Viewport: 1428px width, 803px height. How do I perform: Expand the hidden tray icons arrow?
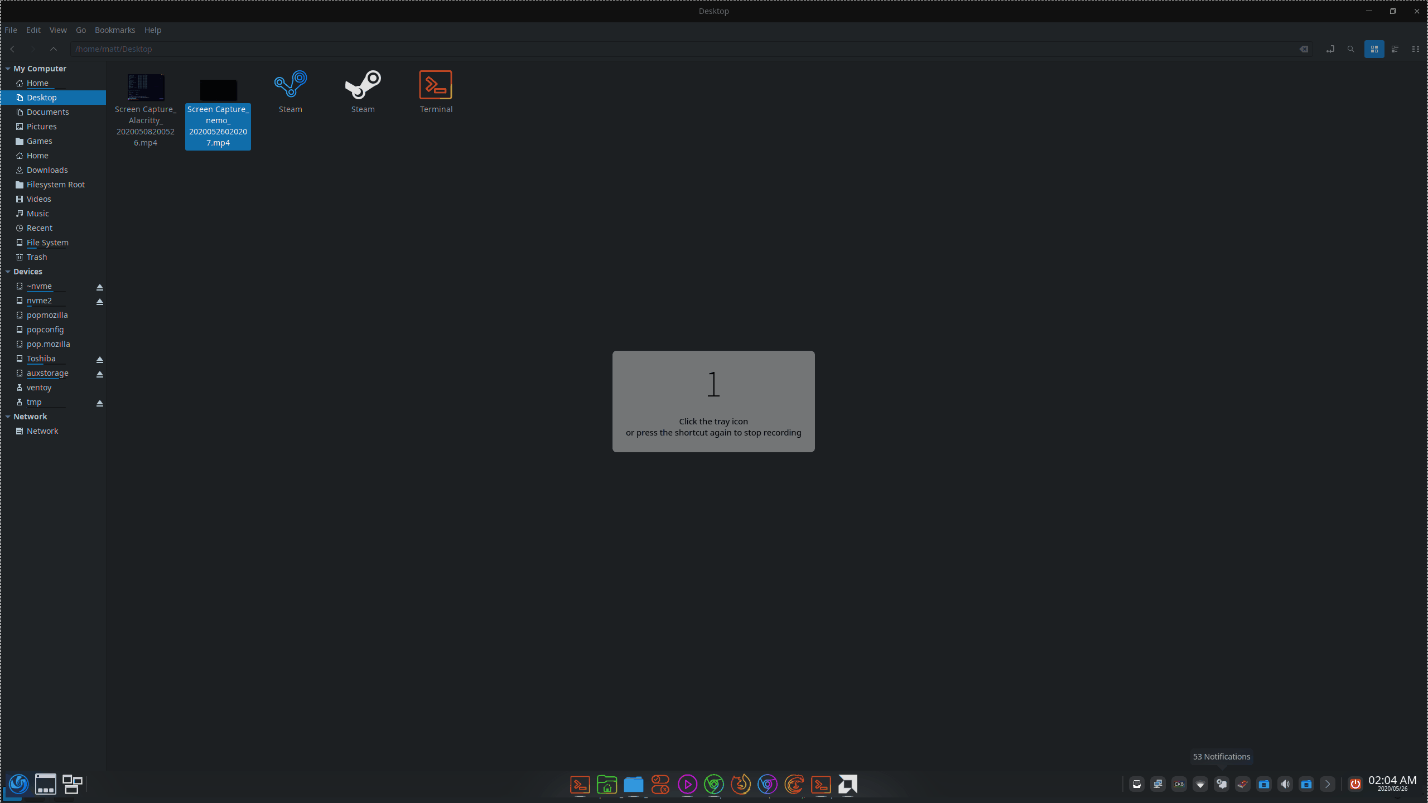(1328, 785)
